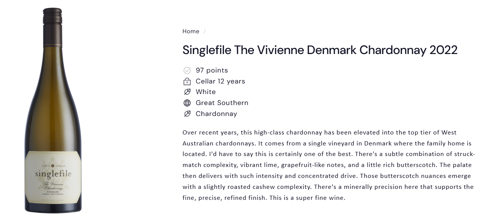494x221 pixels.
Task: Click the Chardonnay varietal label
Action: pos(216,114)
